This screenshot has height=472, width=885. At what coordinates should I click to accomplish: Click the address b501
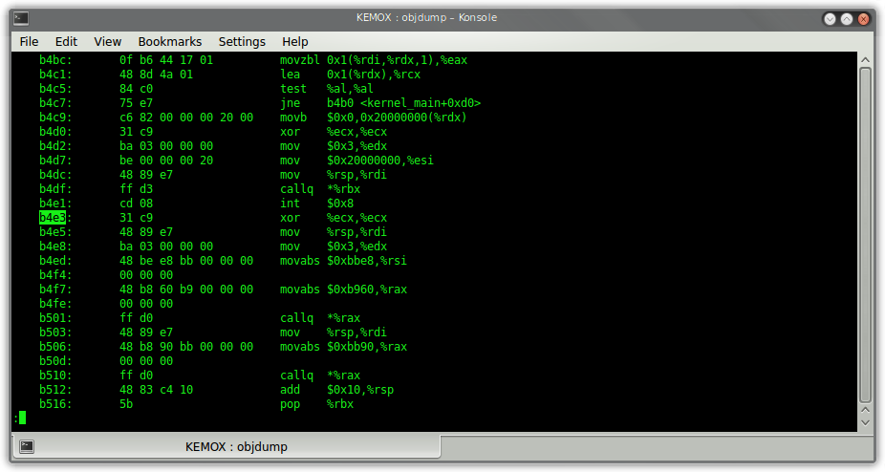55,318
